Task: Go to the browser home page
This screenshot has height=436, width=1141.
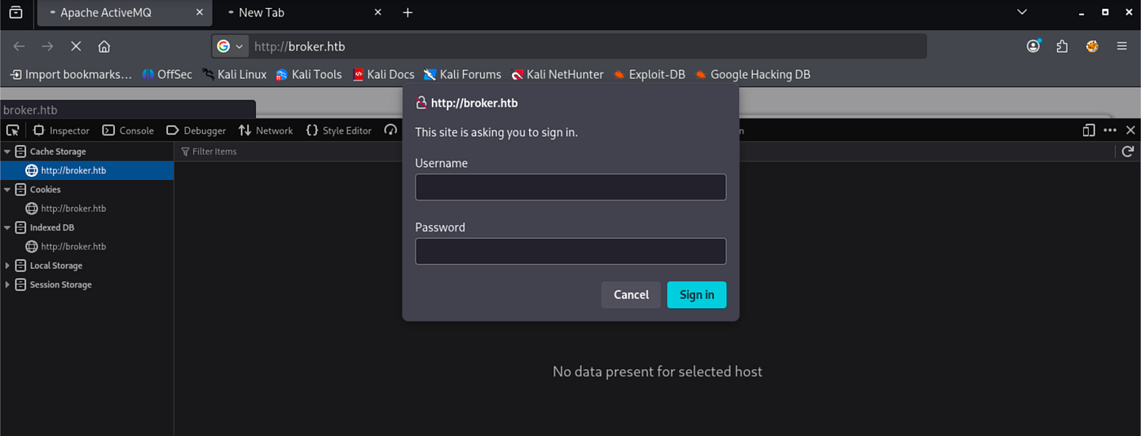Action: pyautogui.click(x=104, y=46)
